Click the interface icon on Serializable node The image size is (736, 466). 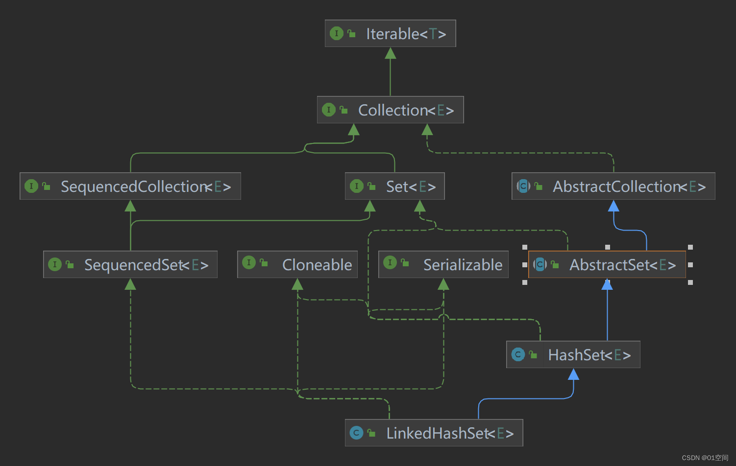point(390,262)
